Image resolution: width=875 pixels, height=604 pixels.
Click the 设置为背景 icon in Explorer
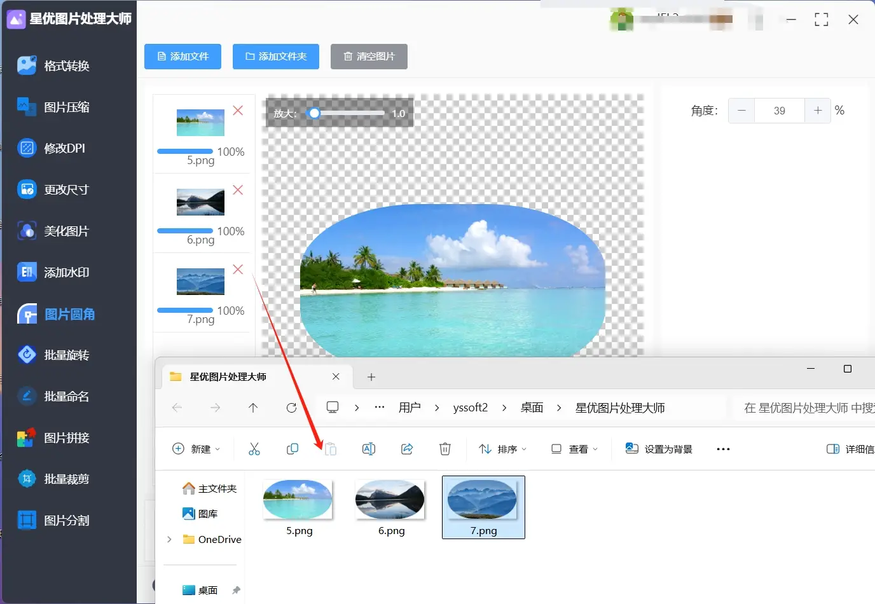(x=632, y=448)
